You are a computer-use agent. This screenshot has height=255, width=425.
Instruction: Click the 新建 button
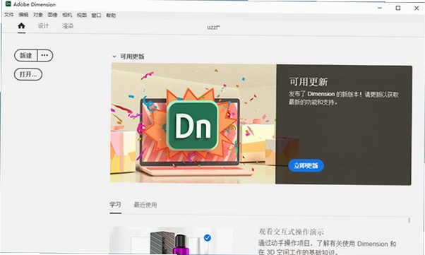click(x=25, y=55)
